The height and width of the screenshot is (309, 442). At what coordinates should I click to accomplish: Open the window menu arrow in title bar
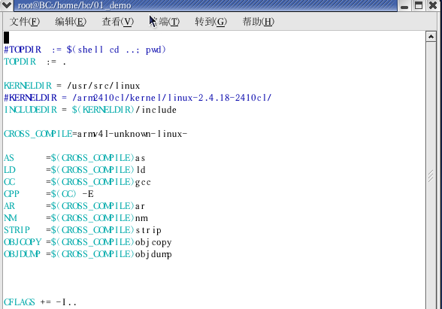tap(6, 5)
